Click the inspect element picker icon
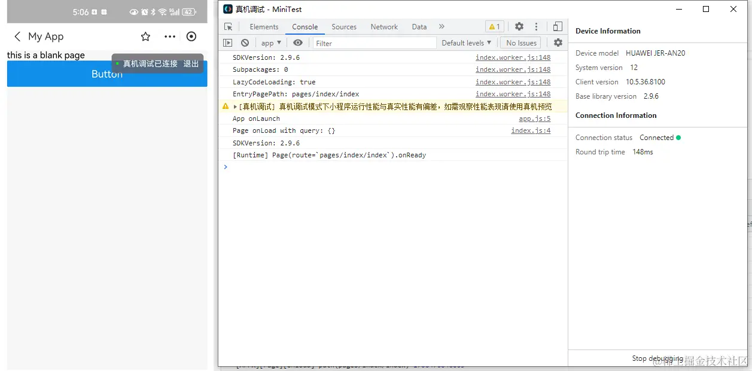The image size is (752, 371). click(228, 27)
